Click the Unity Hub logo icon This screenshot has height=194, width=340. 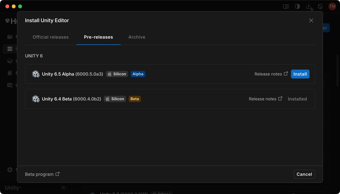tap(8, 21)
